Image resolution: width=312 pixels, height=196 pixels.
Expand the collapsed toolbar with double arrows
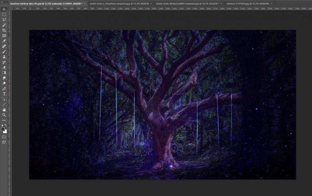2,2
